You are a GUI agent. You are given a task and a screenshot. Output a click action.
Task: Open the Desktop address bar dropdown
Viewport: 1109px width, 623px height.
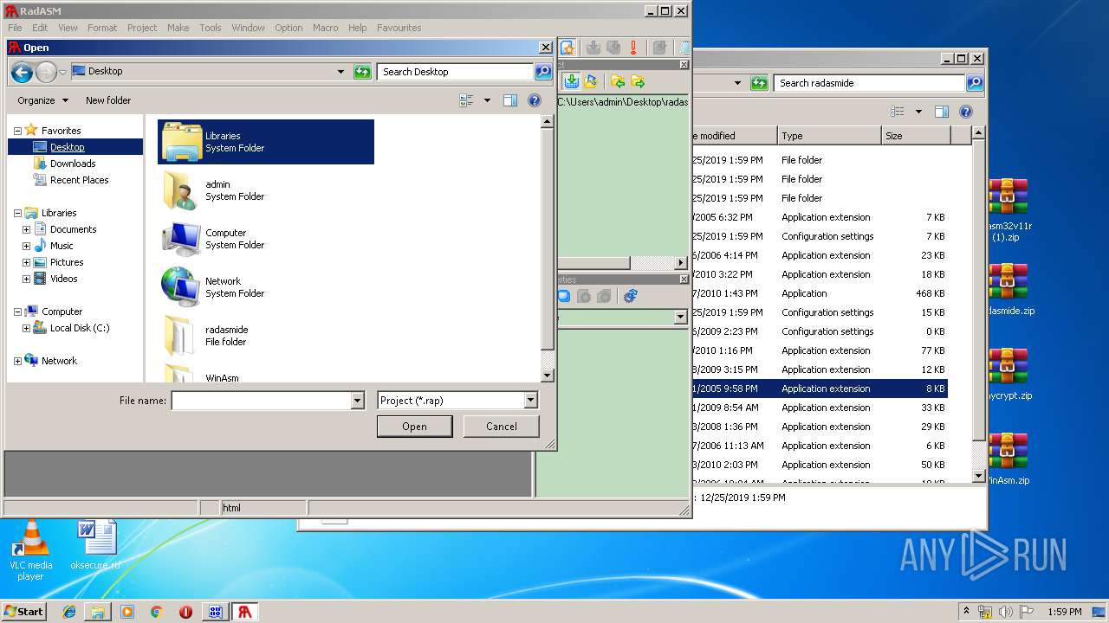tap(340, 72)
